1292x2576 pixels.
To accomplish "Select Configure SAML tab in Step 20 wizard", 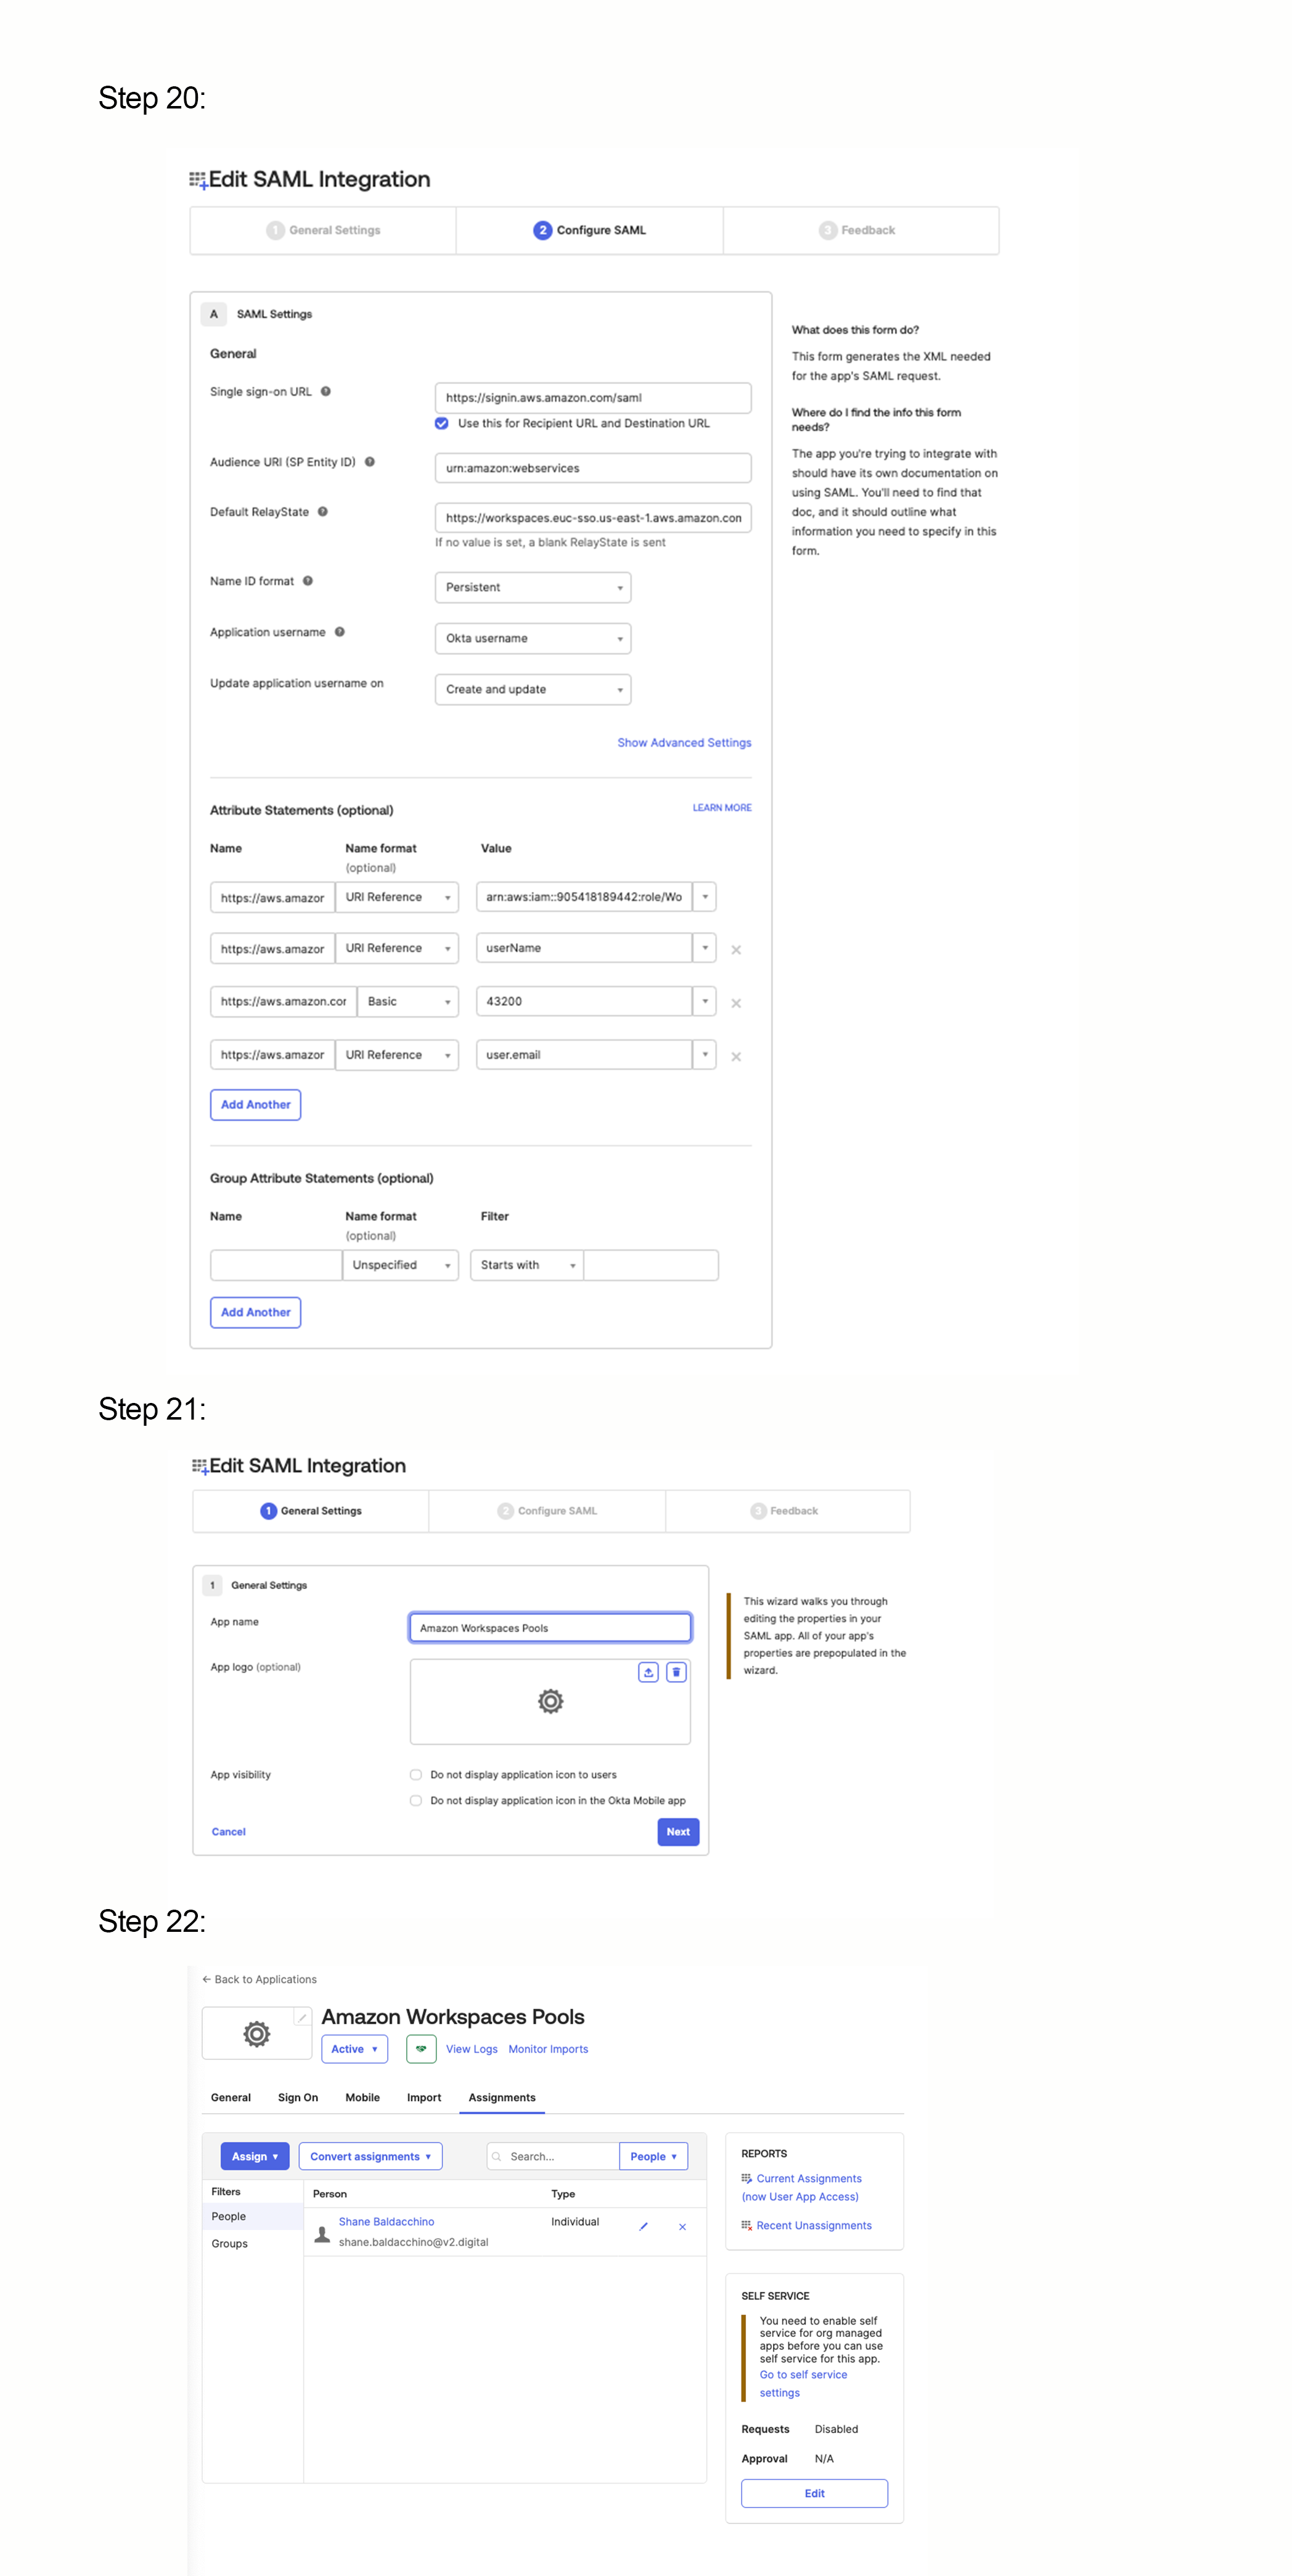I will (x=590, y=231).
